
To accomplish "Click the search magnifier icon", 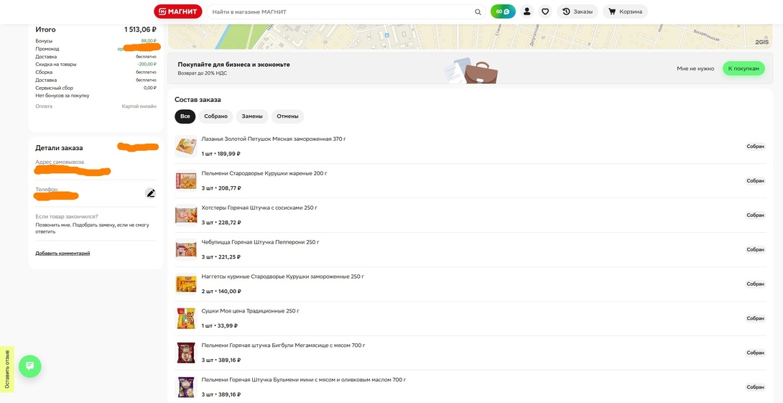I will (478, 12).
